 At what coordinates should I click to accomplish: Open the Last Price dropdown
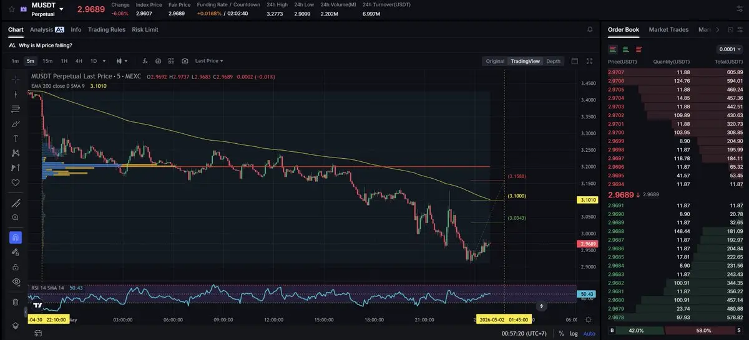[x=209, y=61]
